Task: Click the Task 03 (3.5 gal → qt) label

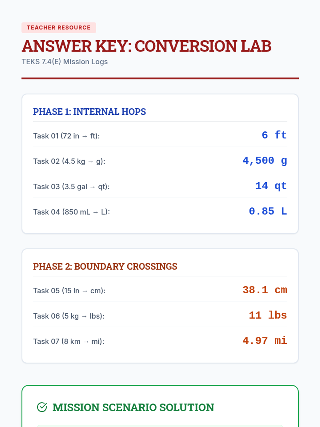Action: coord(71,187)
